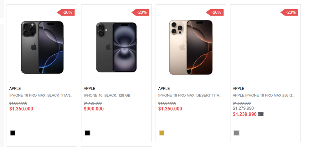The width and height of the screenshot is (313, 147).
Task: Open the black titanium iPhone 16 Pro Max photo
Action: click(x=42, y=47)
